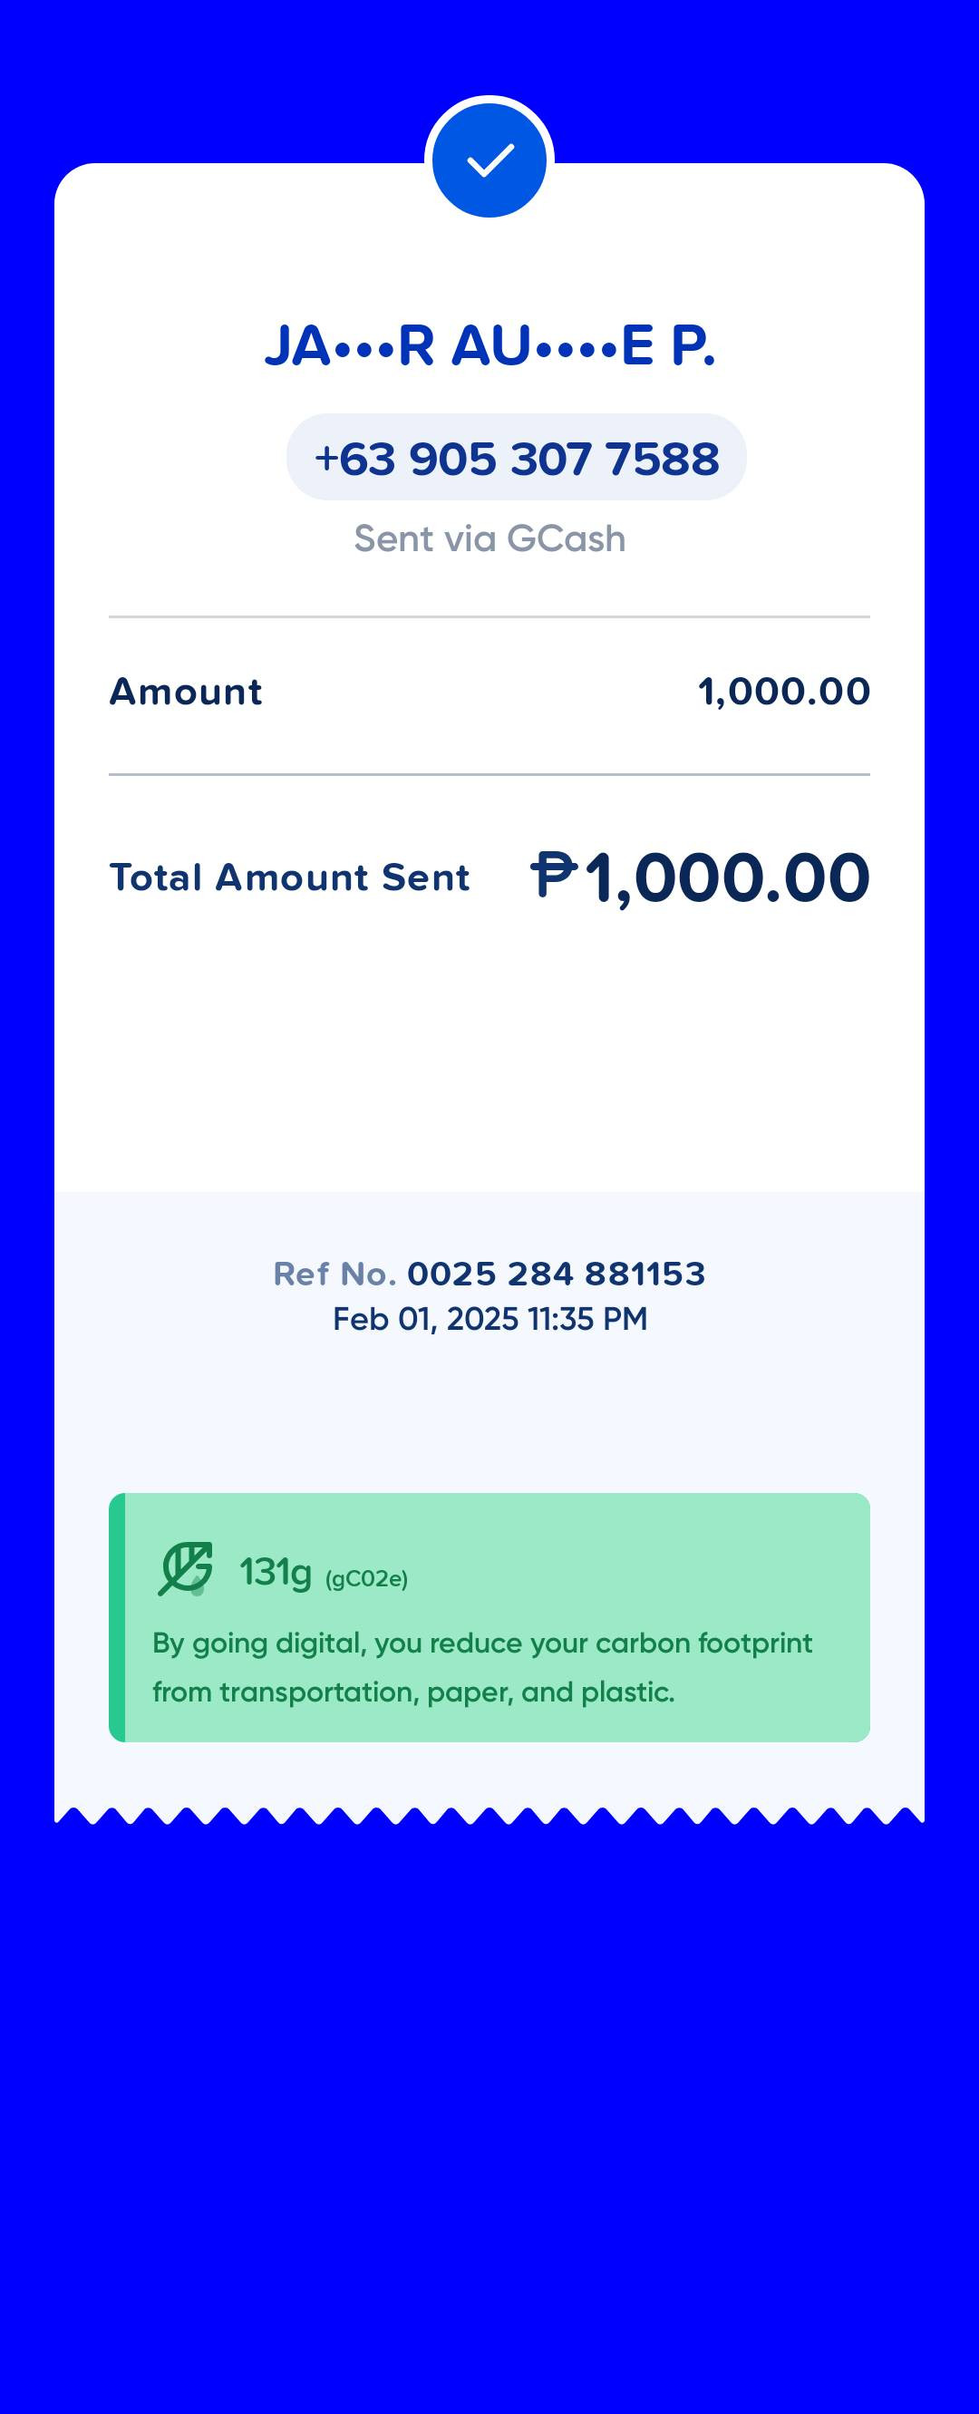
Task: Click the "Ref No." label
Action: [x=334, y=1274]
